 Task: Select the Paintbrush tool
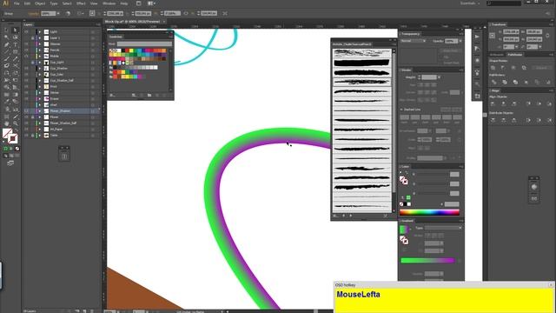pos(6,59)
